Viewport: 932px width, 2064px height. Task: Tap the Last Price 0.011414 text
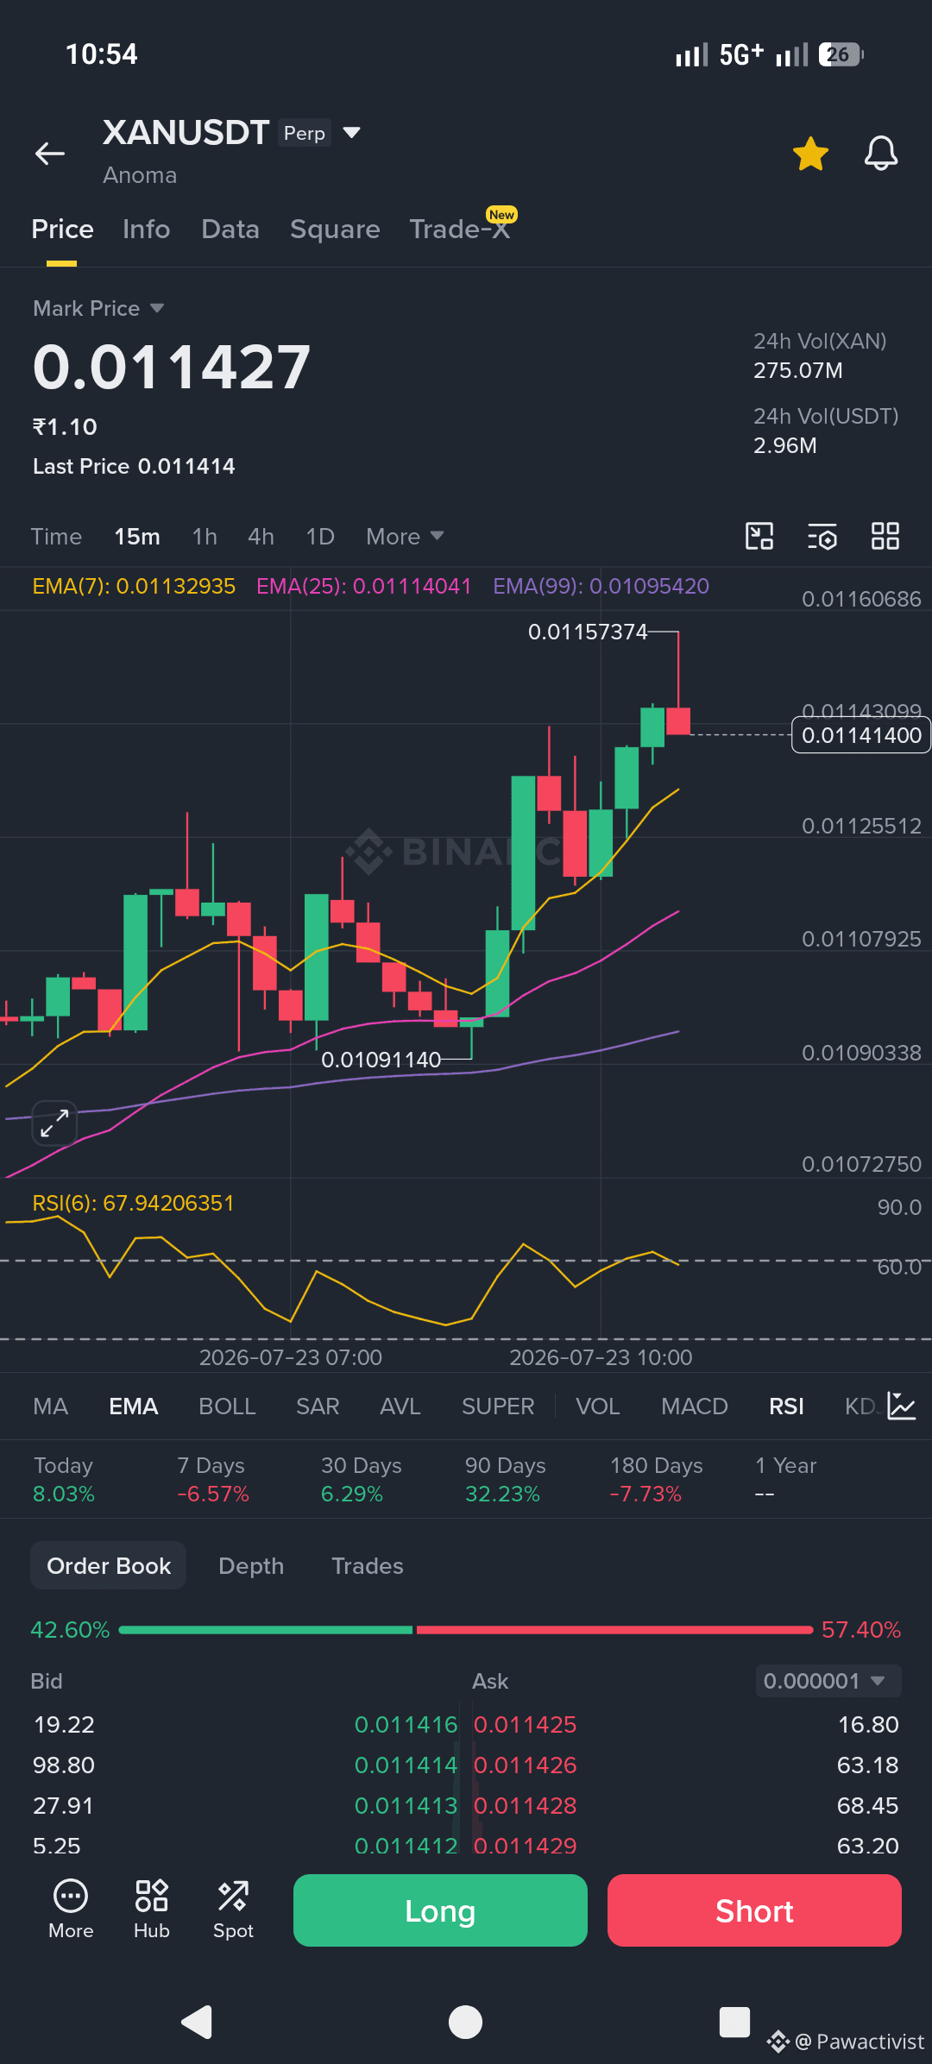tap(134, 467)
